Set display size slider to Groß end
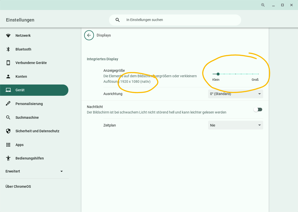This screenshot has height=212, width=298. coord(258,74)
